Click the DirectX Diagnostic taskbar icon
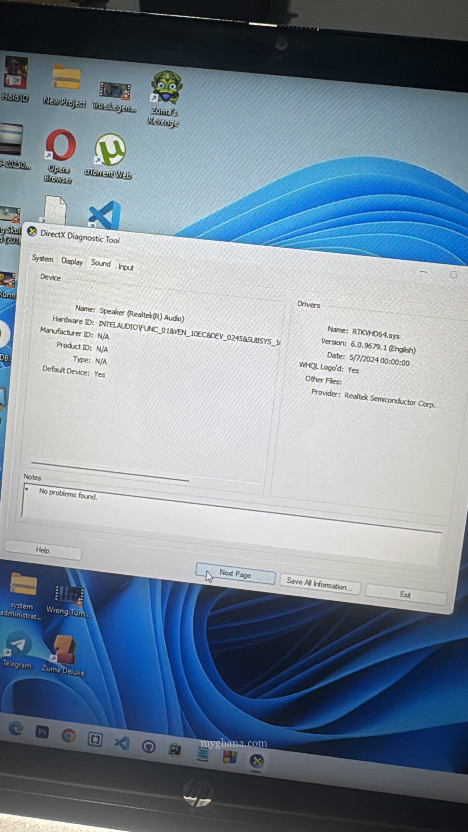 [x=257, y=761]
